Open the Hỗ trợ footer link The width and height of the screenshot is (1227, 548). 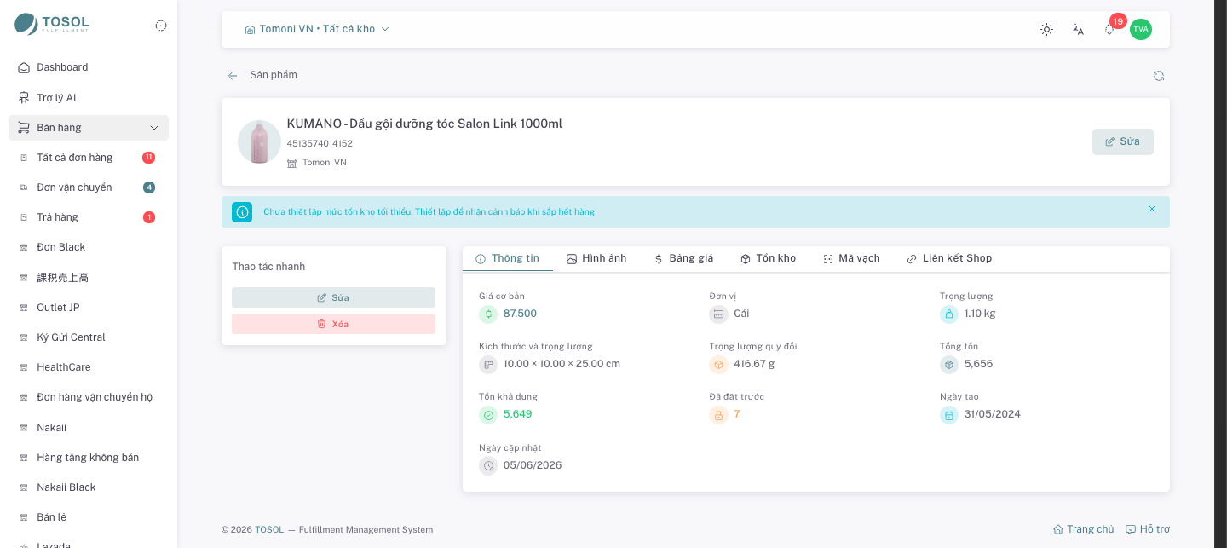click(x=1148, y=529)
